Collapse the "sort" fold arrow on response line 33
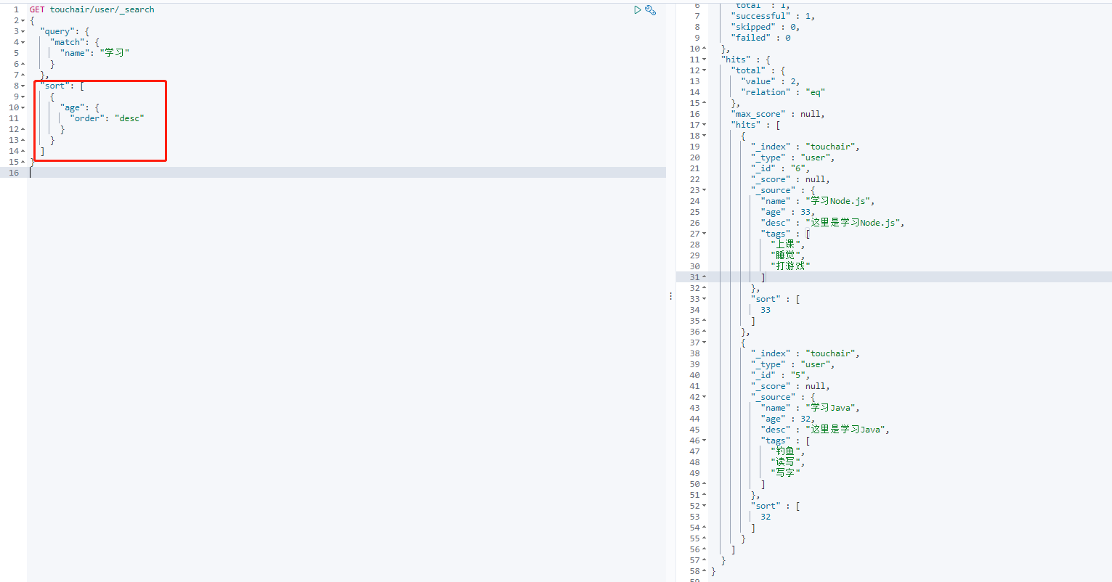 pyautogui.click(x=704, y=299)
